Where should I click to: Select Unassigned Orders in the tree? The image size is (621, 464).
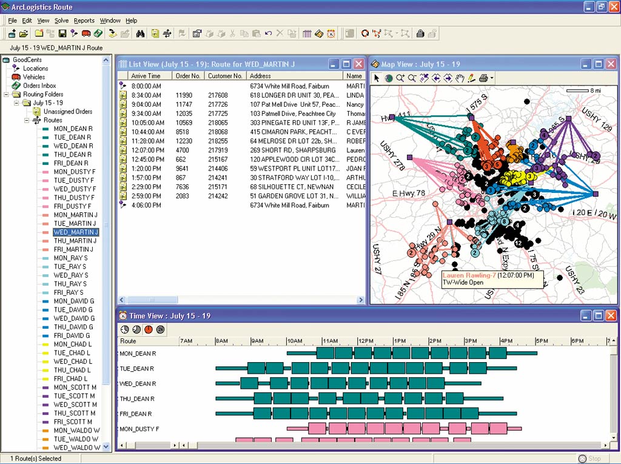click(68, 112)
